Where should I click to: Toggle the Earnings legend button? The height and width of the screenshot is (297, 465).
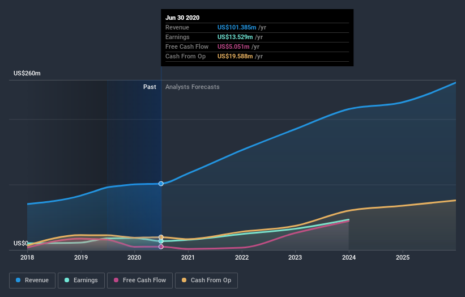click(81, 281)
